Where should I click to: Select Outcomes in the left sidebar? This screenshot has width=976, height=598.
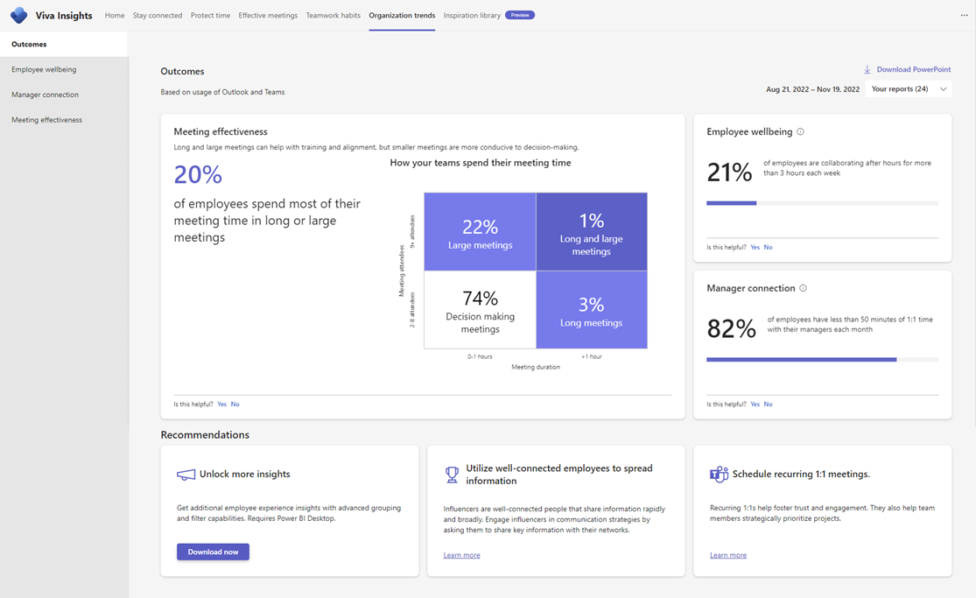64,45
